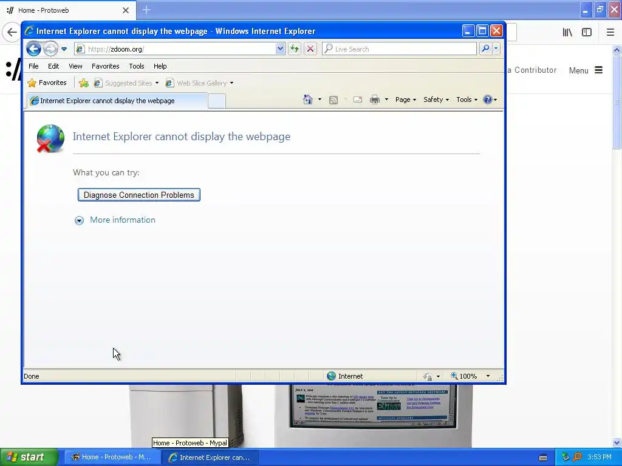Click the network icon in the system tray
This screenshot has width=622, height=466.
coord(566,457)
